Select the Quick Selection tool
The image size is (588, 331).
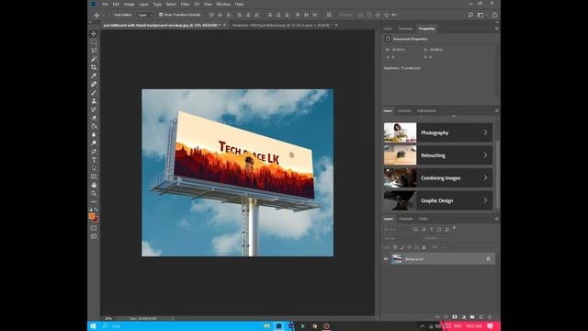[94, 59]
